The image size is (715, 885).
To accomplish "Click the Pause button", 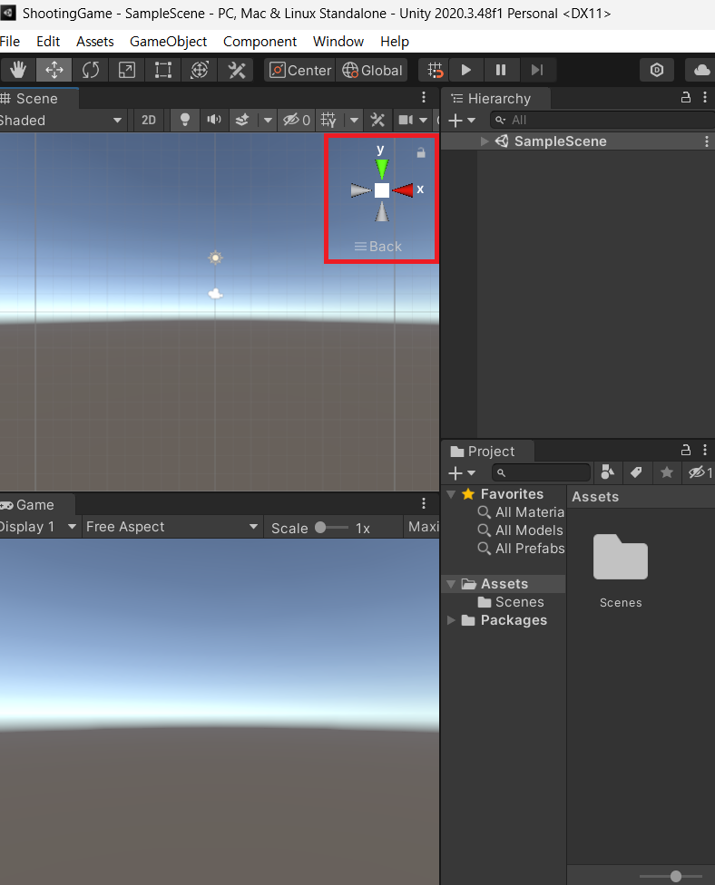I will coord(501,70).
